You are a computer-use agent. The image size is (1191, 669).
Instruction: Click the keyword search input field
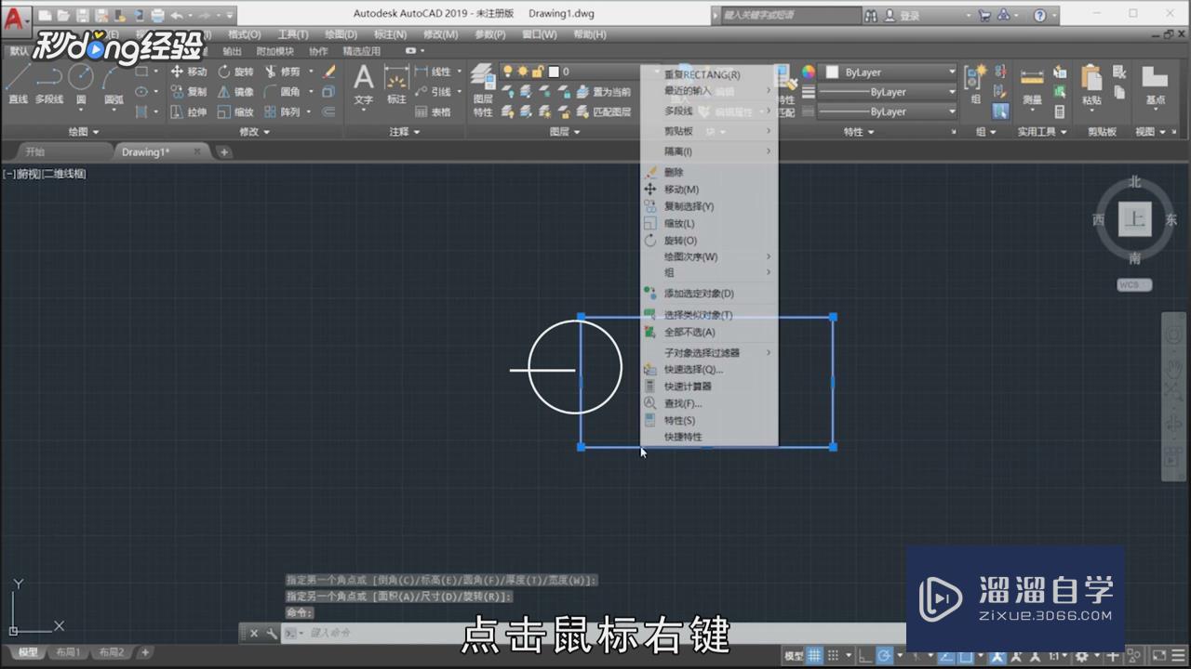click(x=792, y=16)
